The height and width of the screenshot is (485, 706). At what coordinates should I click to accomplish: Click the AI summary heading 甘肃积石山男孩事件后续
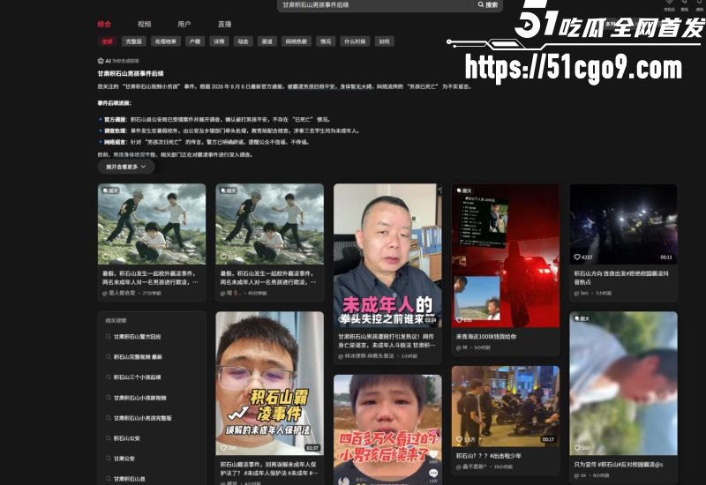[131, 73]
